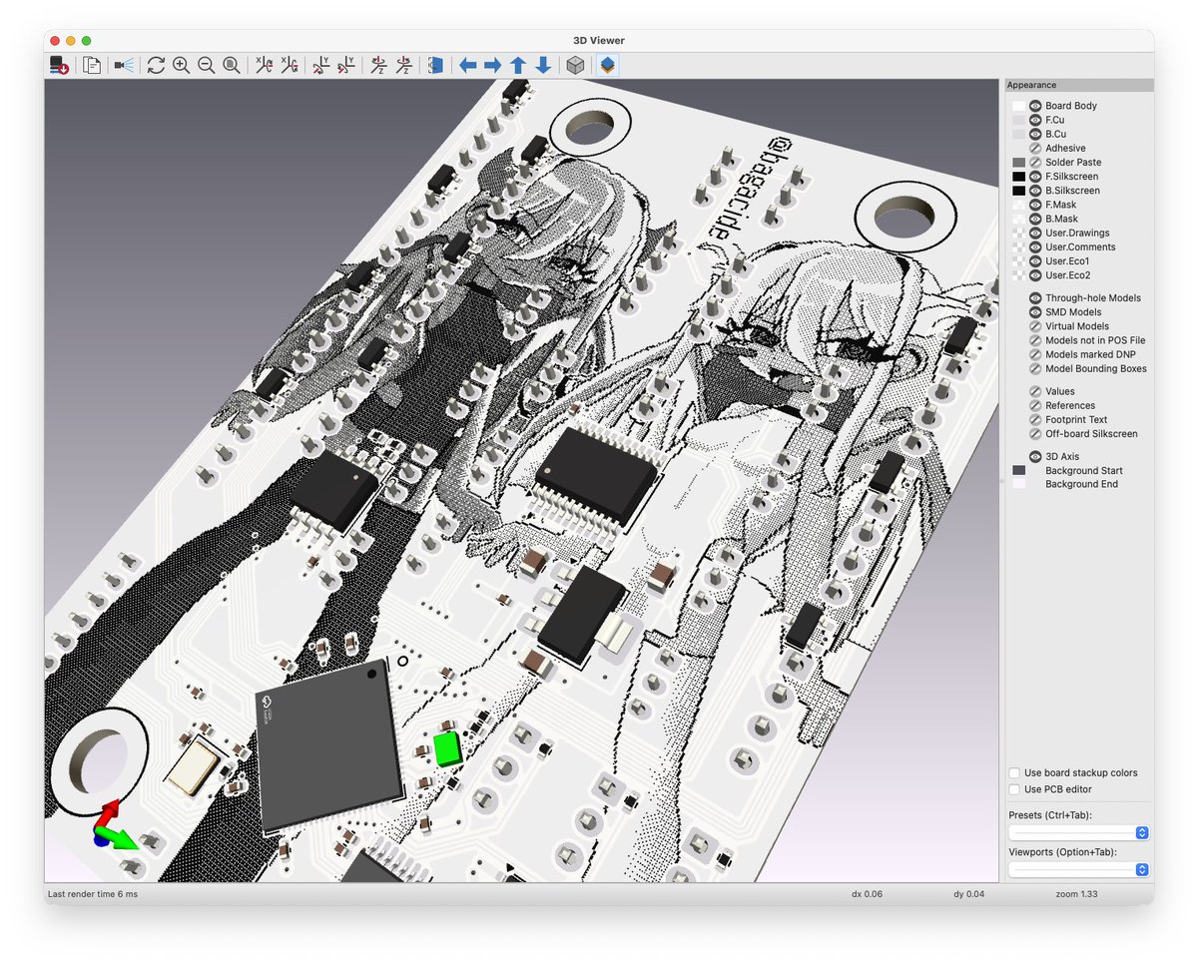Click the 'dx 0.06' status field
Image resolution: width=1198 pixels, height=963 pixels.
[x=867, y=894]
